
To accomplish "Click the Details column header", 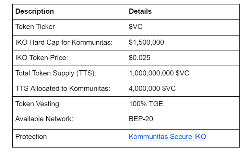I will pos(140,11).
